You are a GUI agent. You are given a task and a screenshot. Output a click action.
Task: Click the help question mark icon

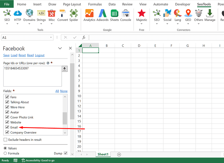[48, 63]
